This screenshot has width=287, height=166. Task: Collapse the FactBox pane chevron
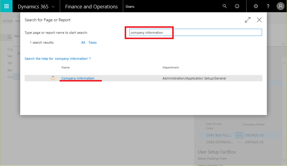click(x=283, y=44)
